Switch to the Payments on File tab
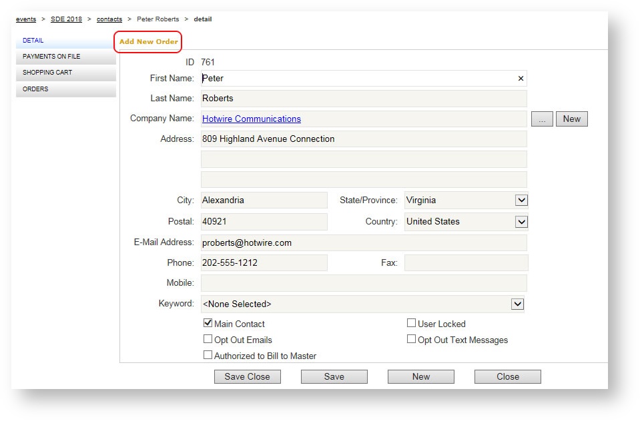 [x=65, y=57]
